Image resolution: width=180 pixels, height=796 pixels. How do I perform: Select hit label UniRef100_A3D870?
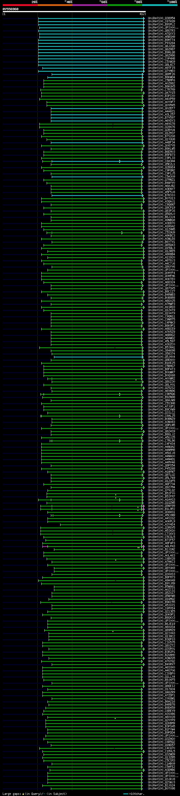point(161,223)
